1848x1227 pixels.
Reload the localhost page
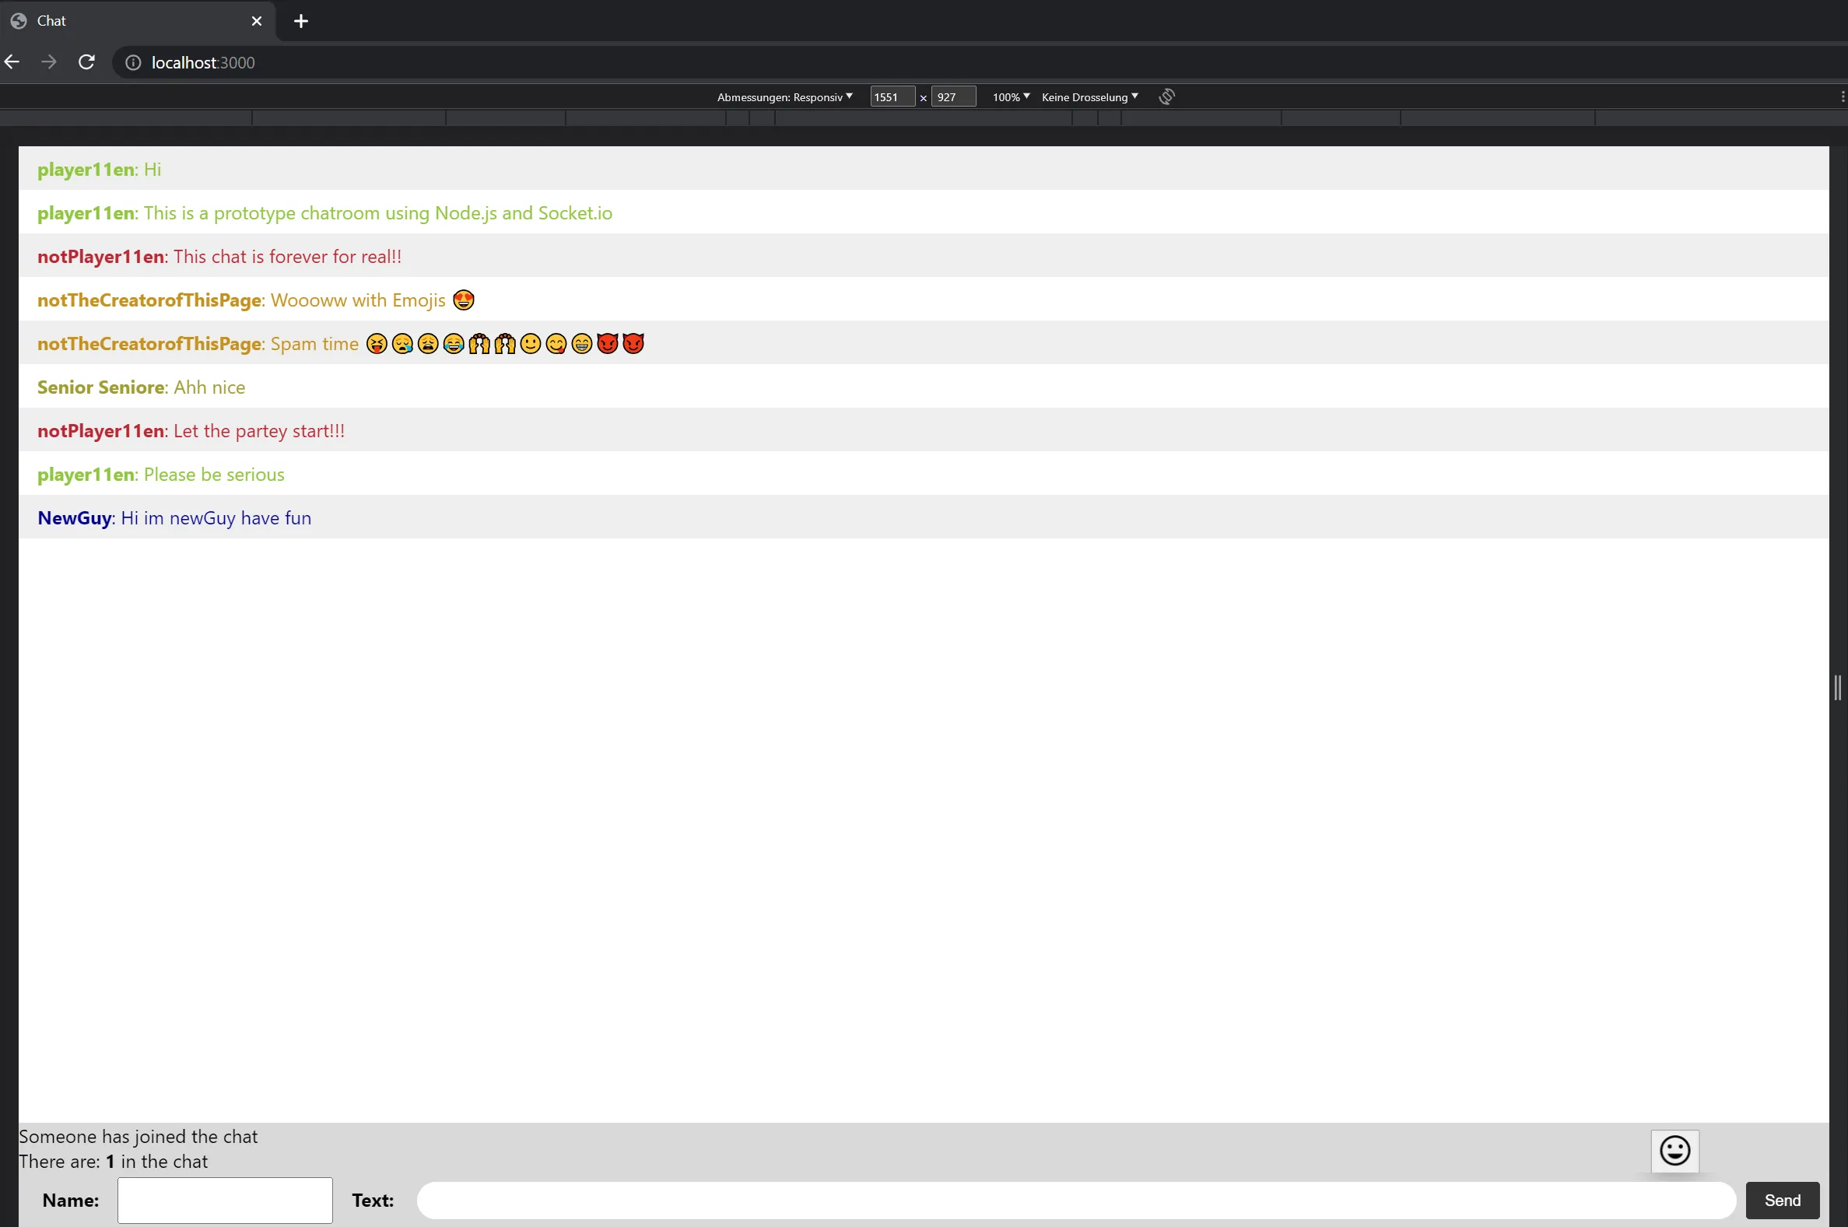(87, 61)
